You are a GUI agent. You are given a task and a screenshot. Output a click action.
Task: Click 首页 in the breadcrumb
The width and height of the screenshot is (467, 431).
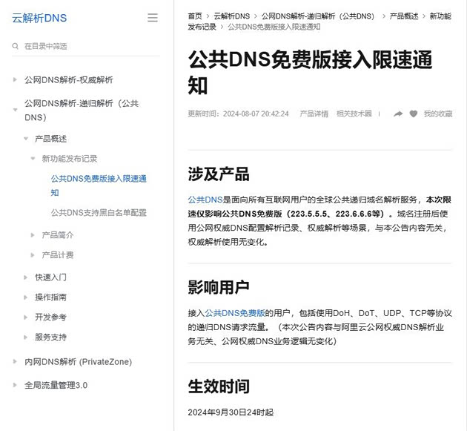click(195, 16)
